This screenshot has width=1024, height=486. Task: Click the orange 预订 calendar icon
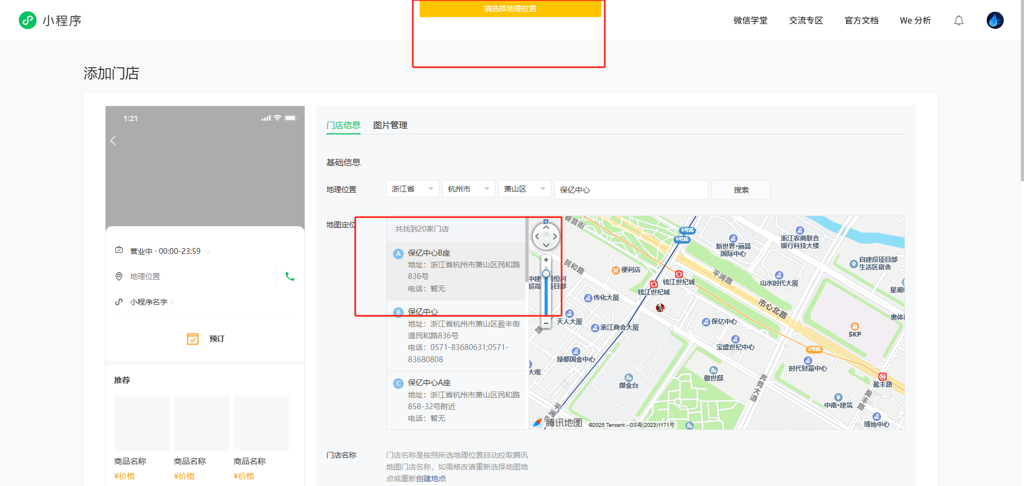(193, 339)
